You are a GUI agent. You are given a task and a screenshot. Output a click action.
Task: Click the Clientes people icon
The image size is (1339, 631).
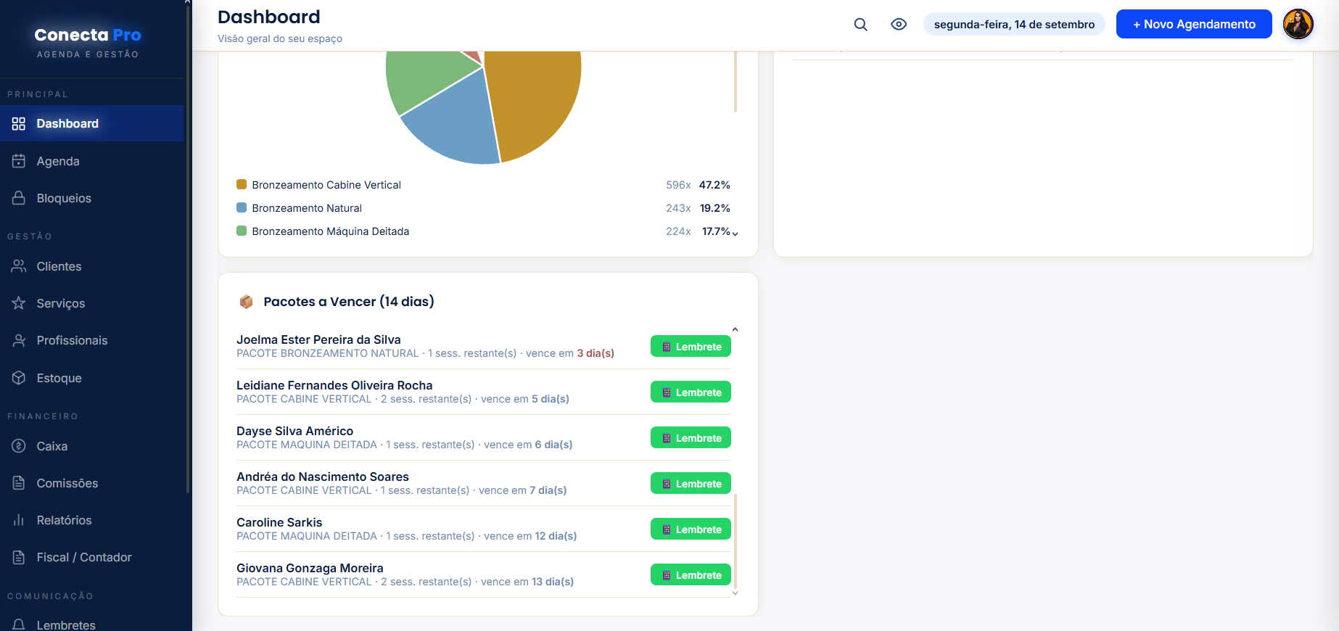[19, 266]
